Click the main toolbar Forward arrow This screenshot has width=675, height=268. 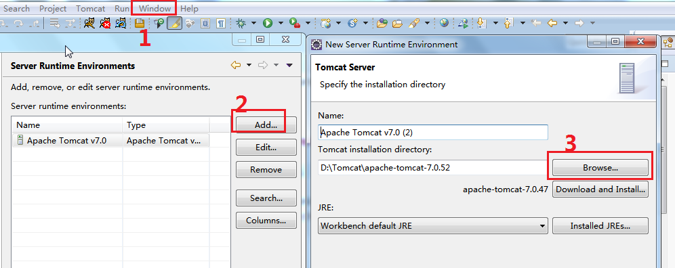(x=579, y=23)
